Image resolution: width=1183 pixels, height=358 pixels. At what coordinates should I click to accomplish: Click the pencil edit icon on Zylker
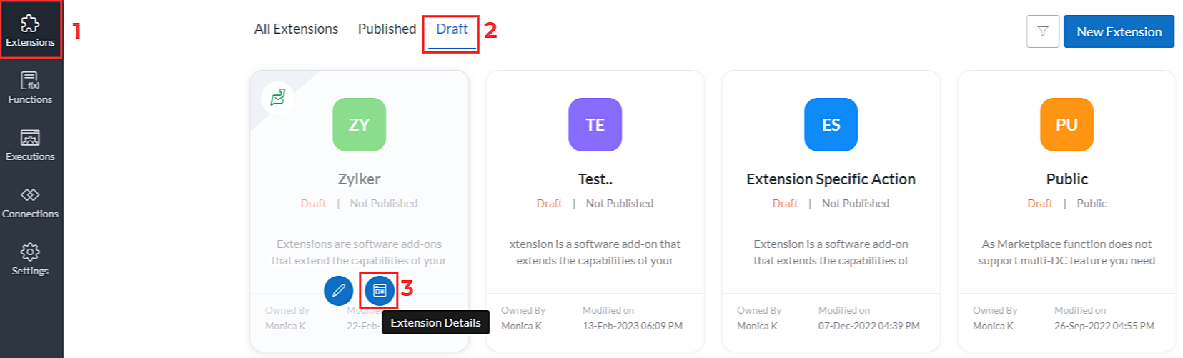pos(338,291)
